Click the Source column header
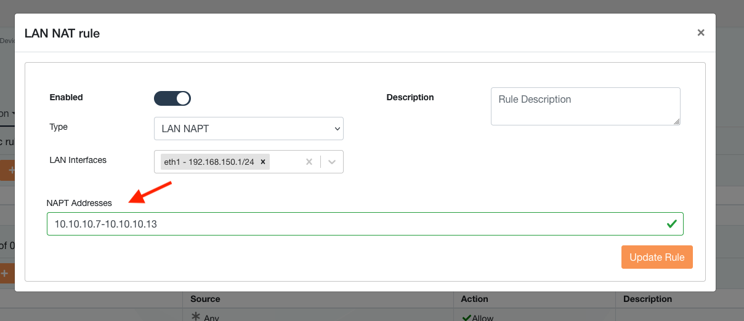The width and height of the screenshot is (744, 321). coord(205,299)
